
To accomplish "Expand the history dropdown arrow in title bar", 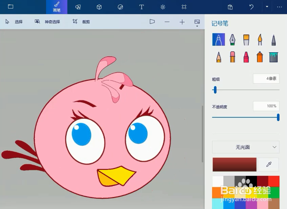I will pos(267,7).
